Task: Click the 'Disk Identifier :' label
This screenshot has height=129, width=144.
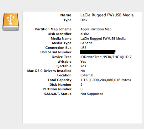Action: 61,34
